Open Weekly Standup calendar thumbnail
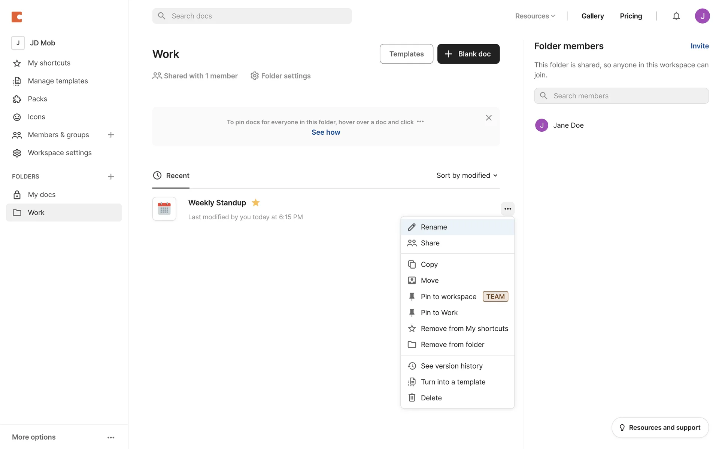 pos(164,209)
